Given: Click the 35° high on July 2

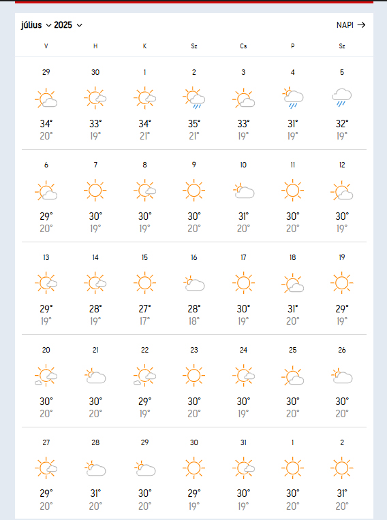Looking at the screenshot, I should [x=193, y=124].
